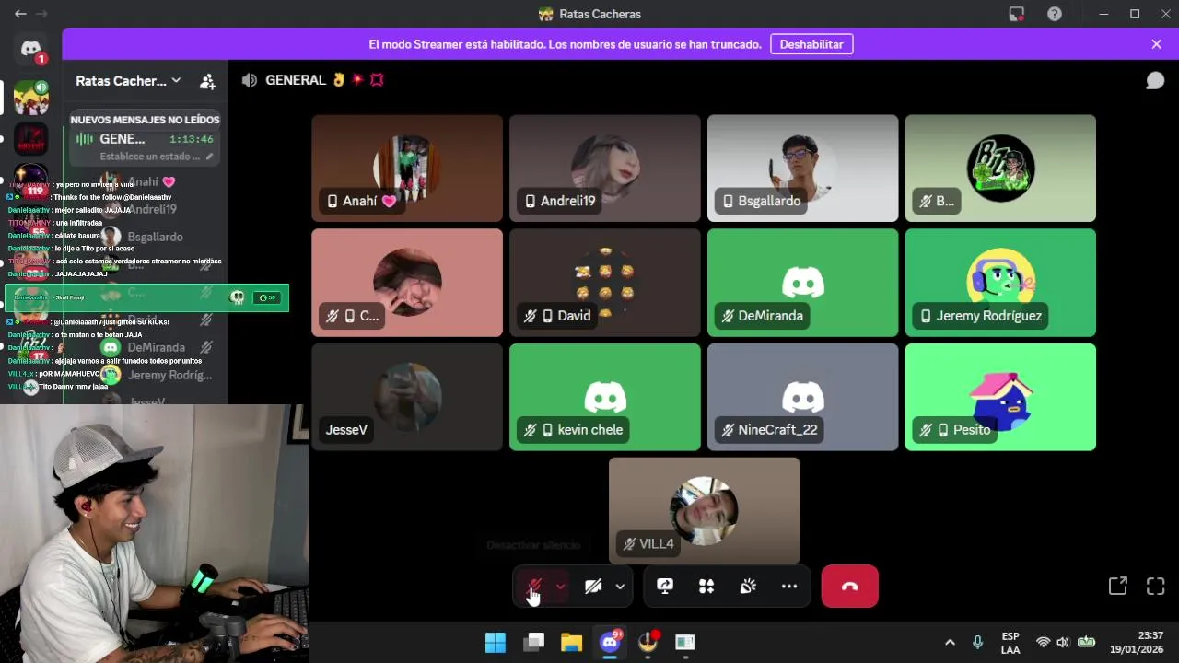Open Discord help icon
Image resolution: width=1179 pixels, height=663 pixels.
1055,14
